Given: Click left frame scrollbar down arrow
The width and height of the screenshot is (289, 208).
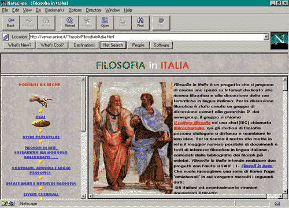Looking at the screenshot, I should (x=83, y=196).
